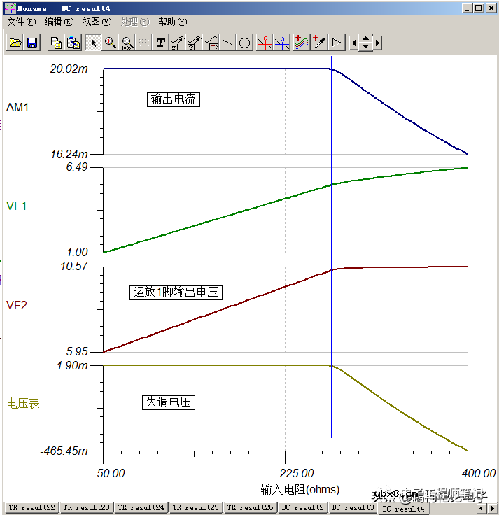Click the Copy icon in toolbar
This screenshot has width=499, height=515.
57,43
